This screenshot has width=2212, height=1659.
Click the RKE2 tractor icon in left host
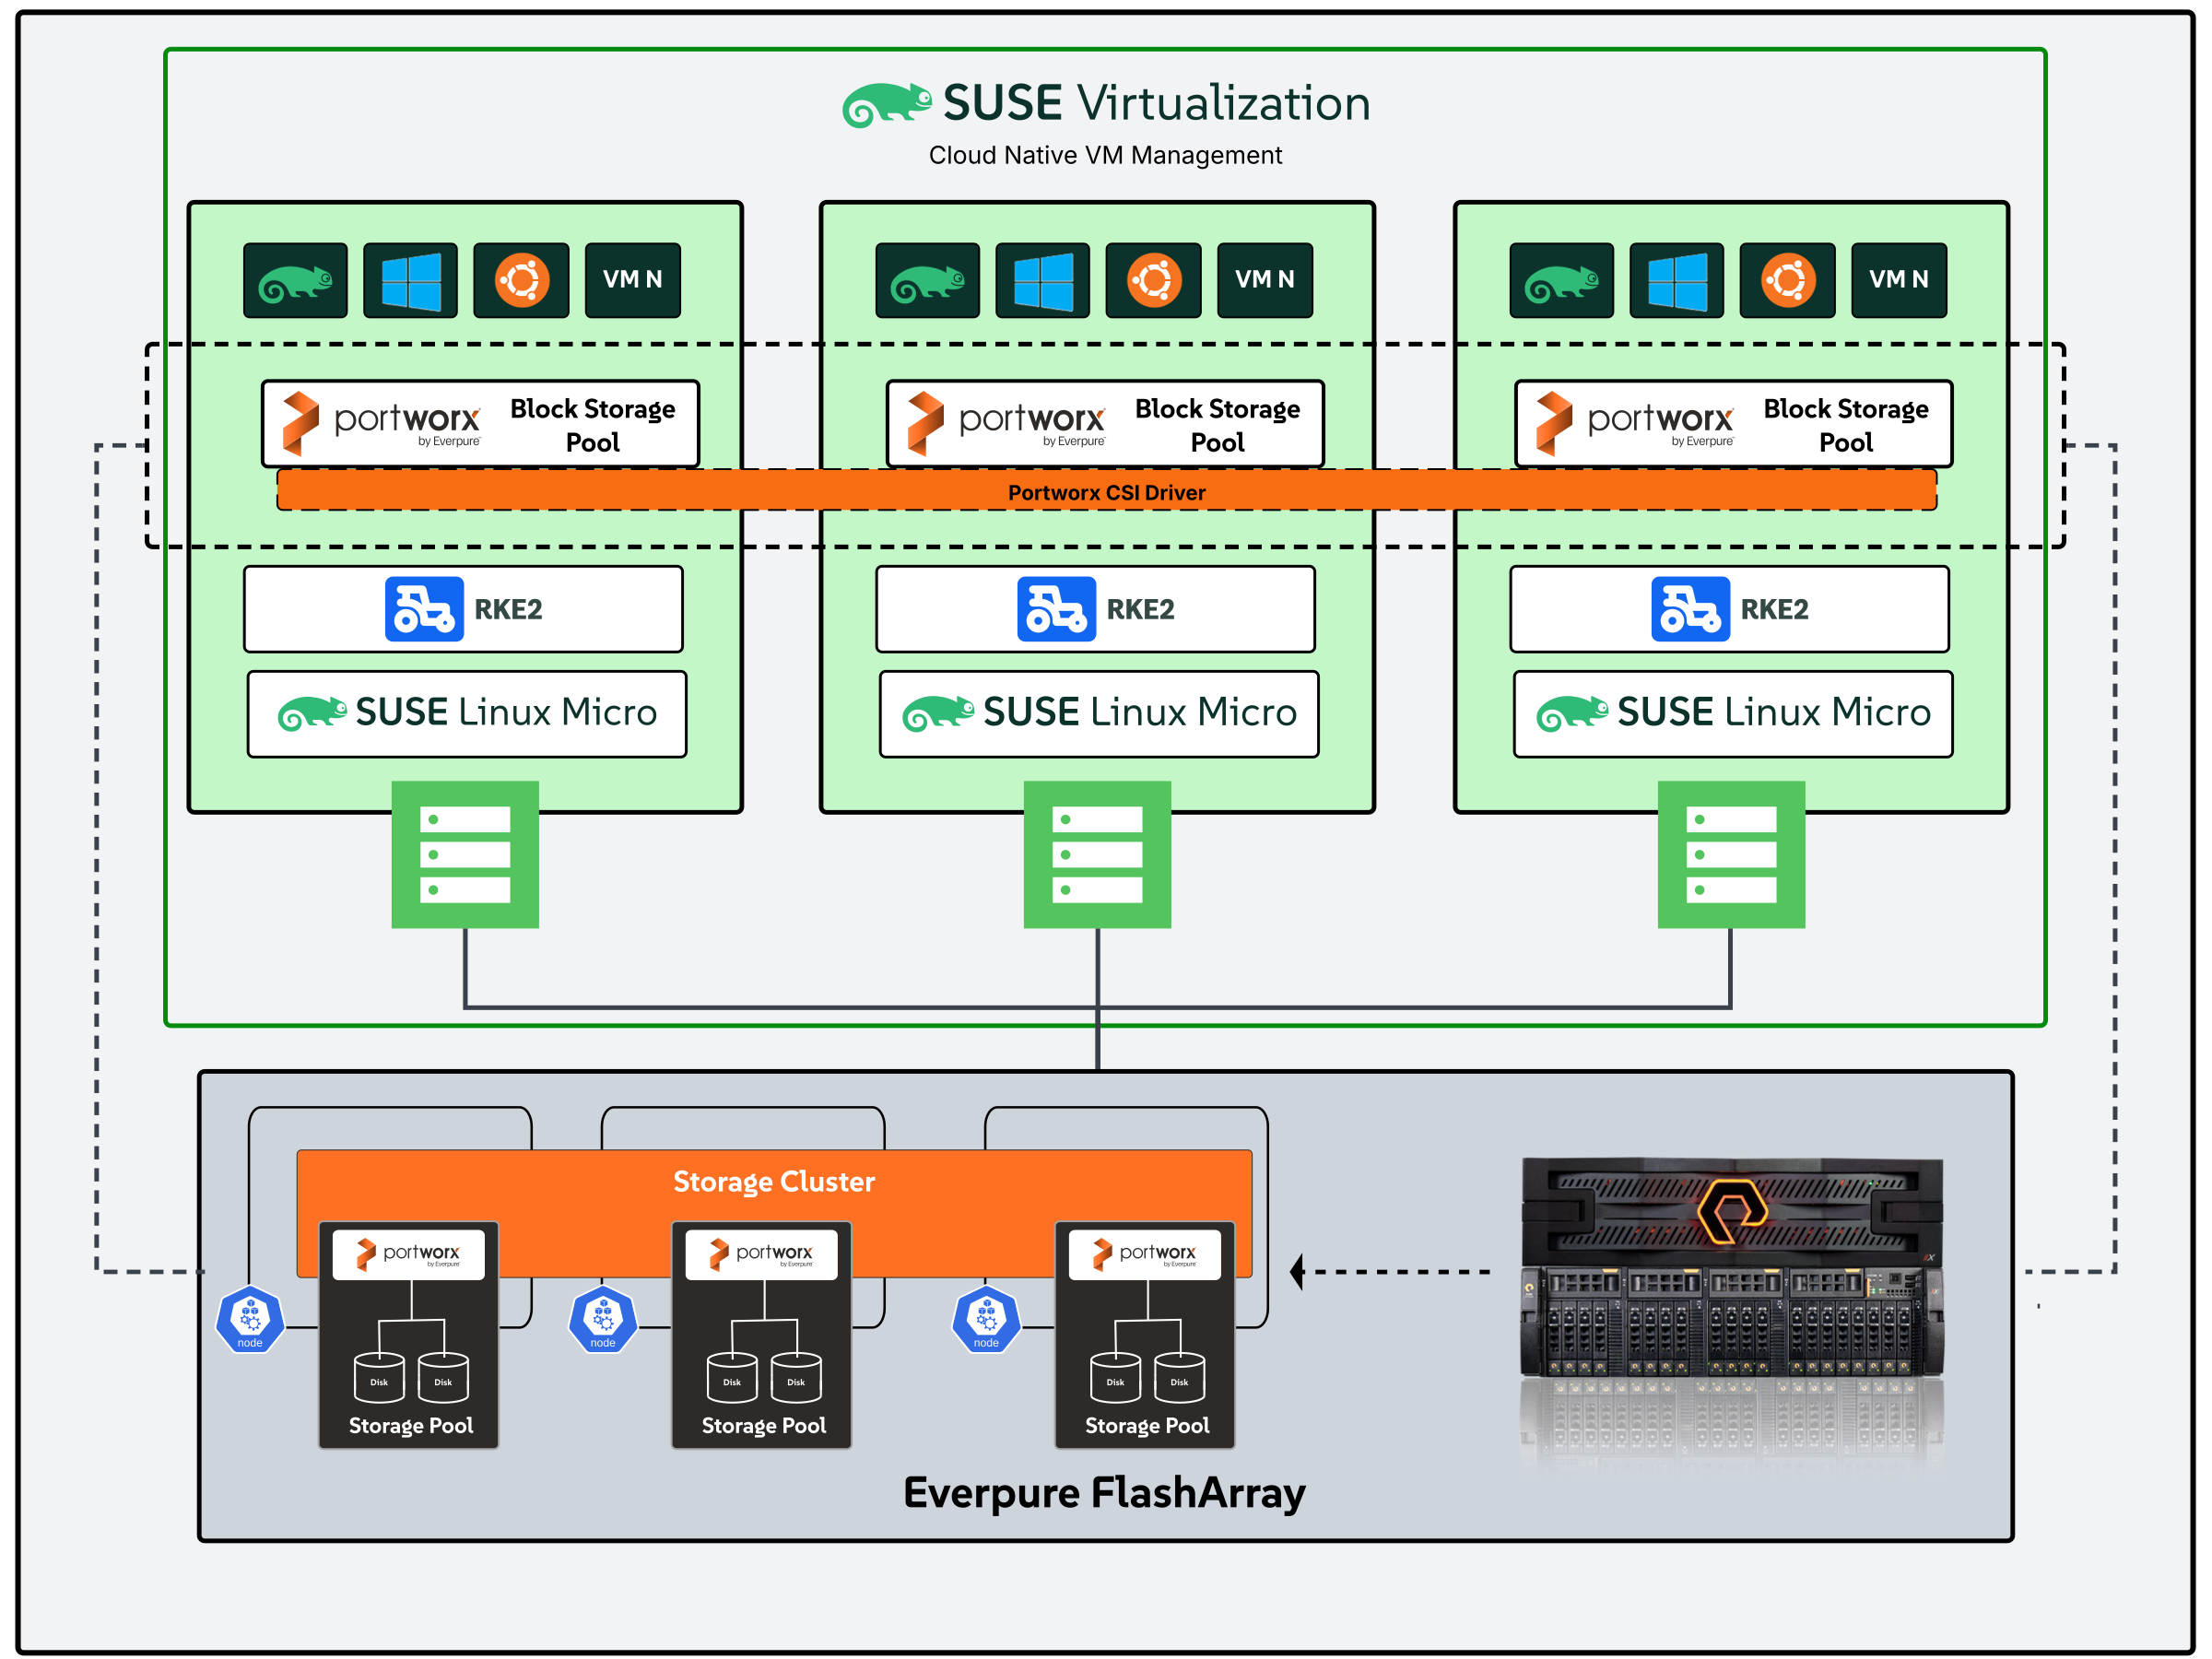click(x=424, y=608)
